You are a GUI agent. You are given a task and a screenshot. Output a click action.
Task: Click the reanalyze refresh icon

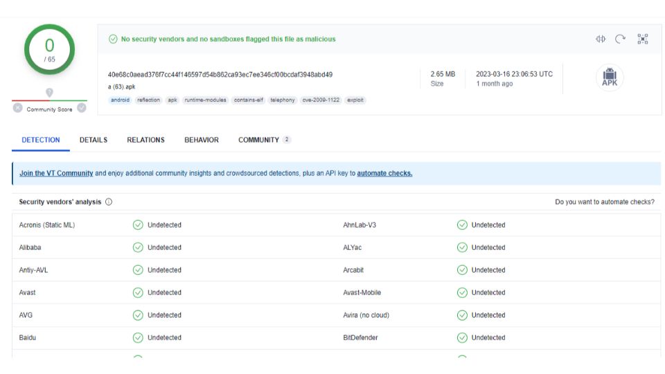coord(621,39)
